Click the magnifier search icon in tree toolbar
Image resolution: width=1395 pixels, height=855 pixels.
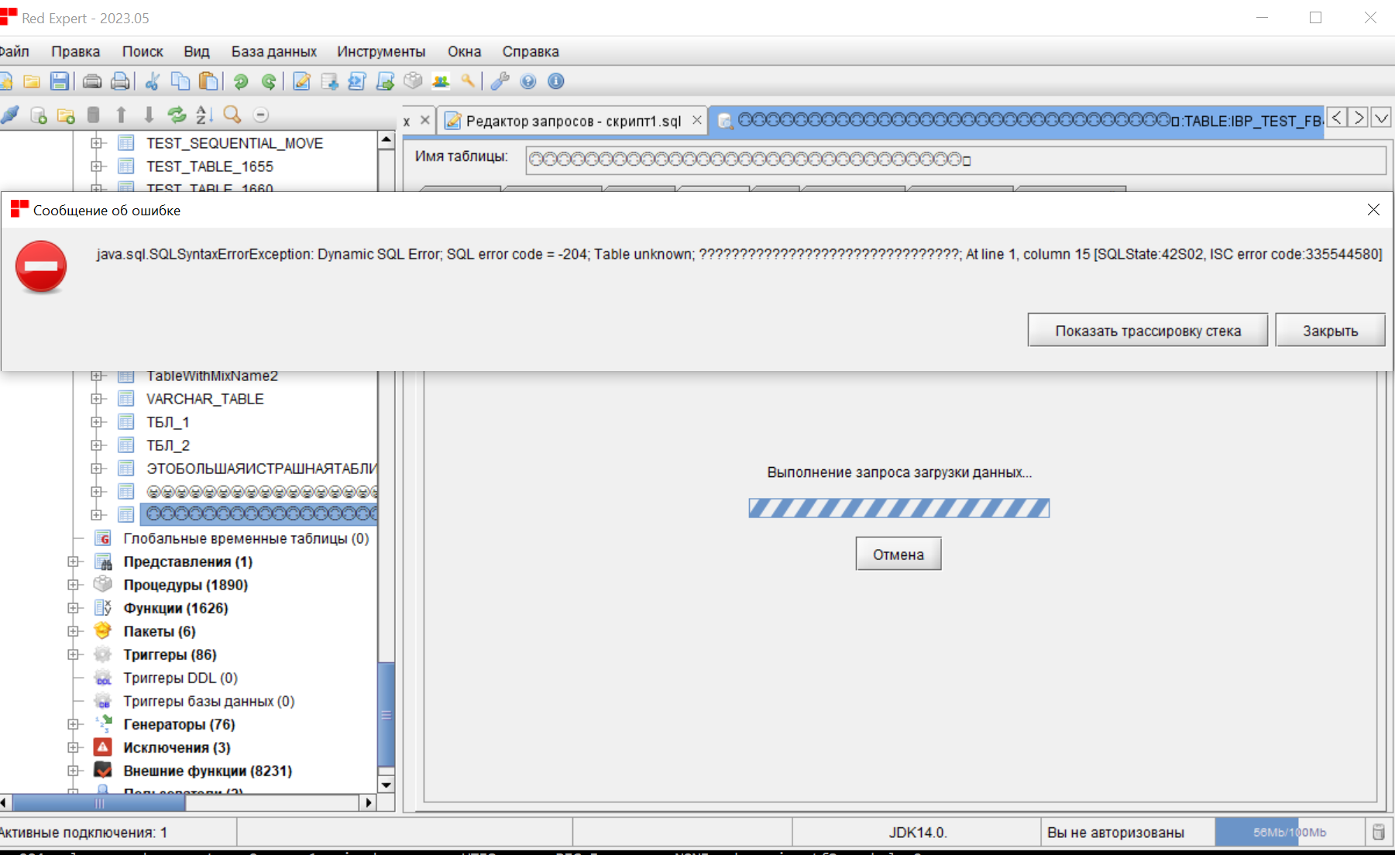[x=232, y=115]
